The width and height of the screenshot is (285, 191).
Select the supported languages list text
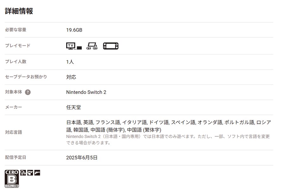169,126
